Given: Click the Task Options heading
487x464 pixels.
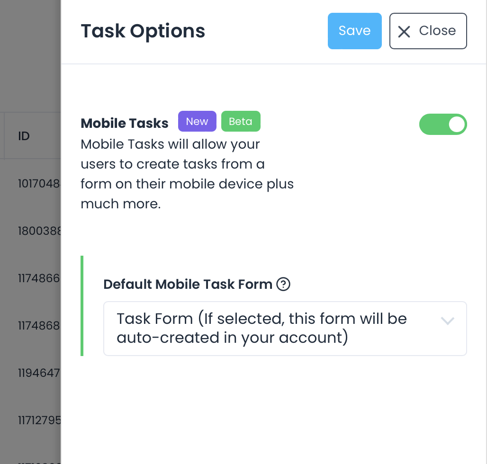Looking at the screenshot, I should [x=143, y=31].
